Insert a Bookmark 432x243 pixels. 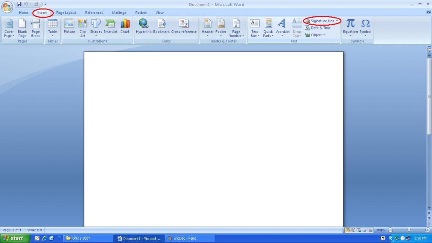click(x=161, y=26)
